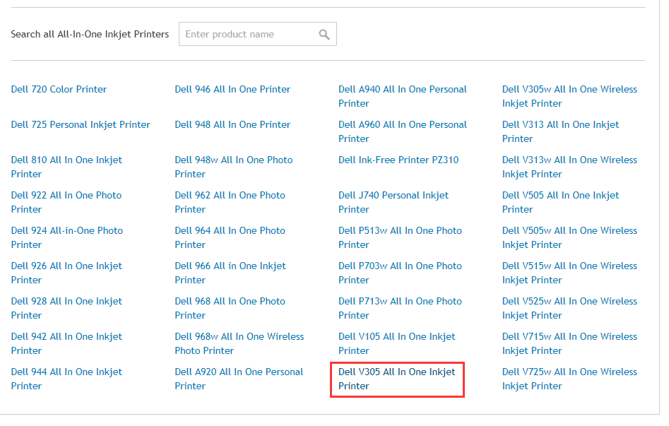The height and width of the screenshot is (426, 669).
Task: Choose Dell 924 All-in-One Photo Printer
Action: point(67,238)
